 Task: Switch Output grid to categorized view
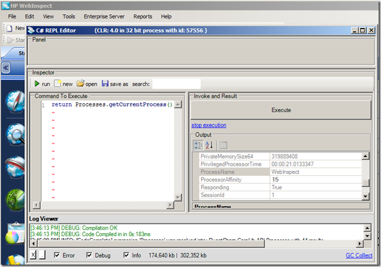coord(198,145)
